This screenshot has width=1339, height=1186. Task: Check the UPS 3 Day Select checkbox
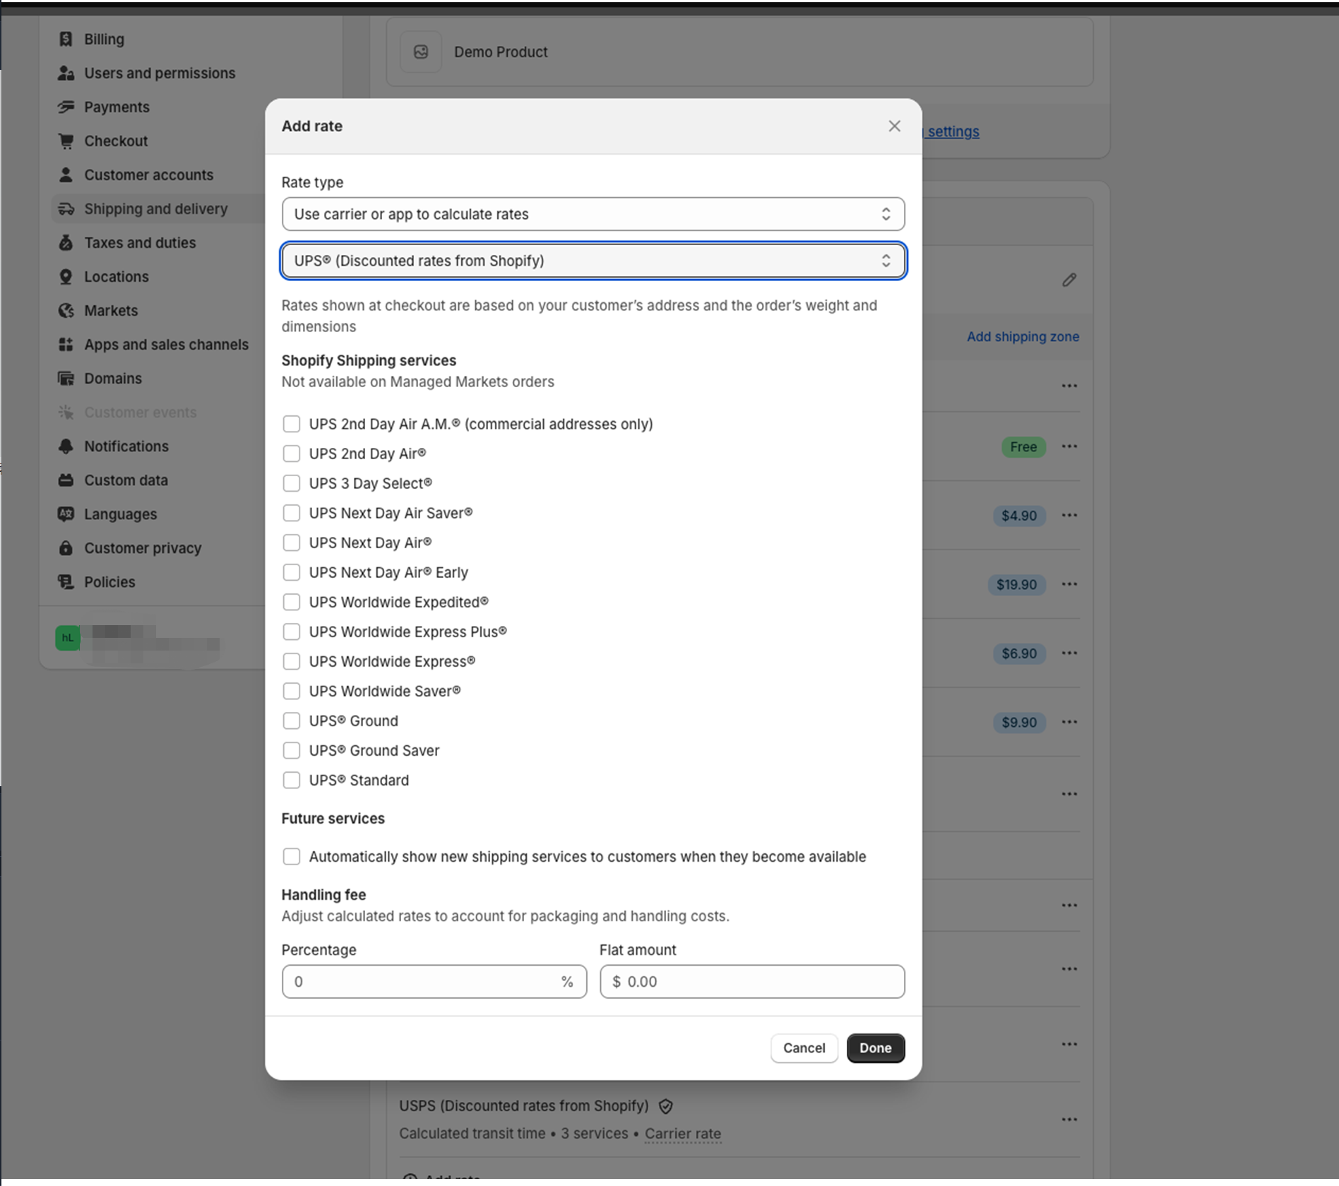[x=291, y=483]
